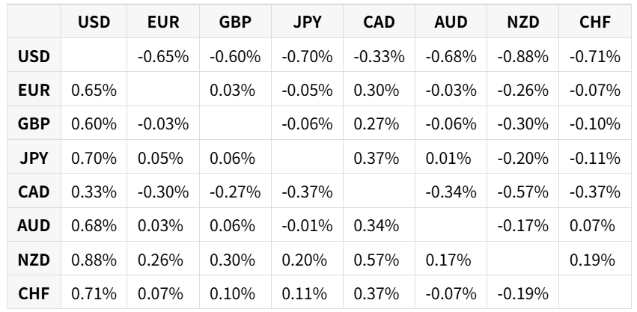This screenshot has height=312, width=637.
Task: Click the CHF column header
Action: (595, 21)
